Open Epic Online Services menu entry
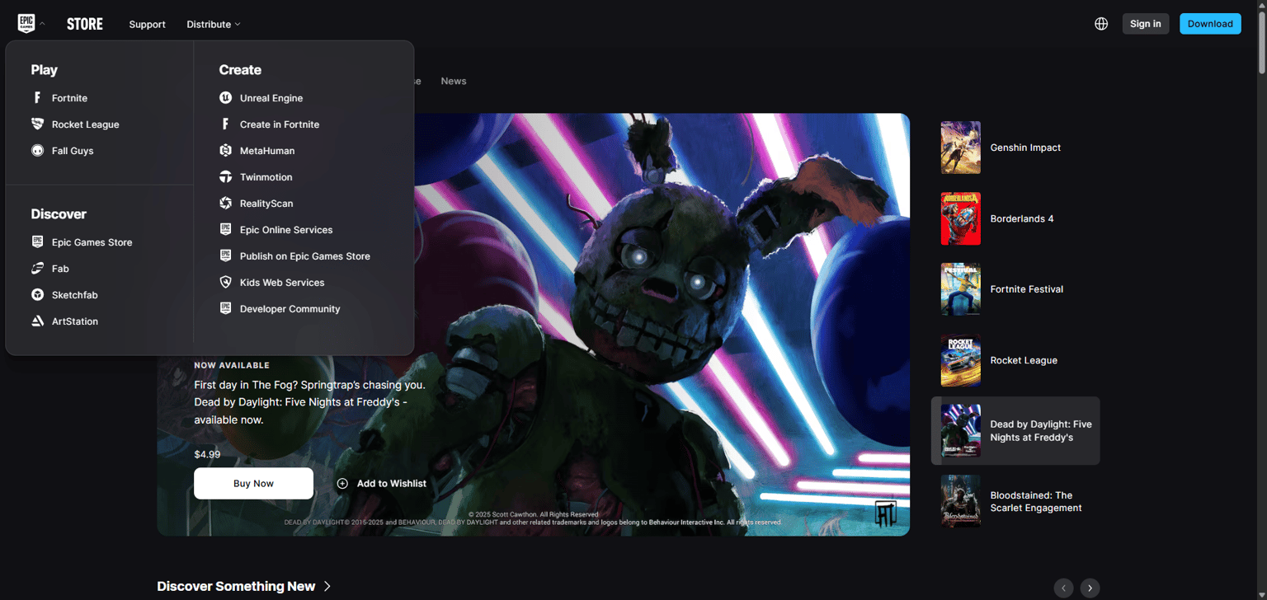The width and height of the screenshot is (1267, 600). [286, 230]
